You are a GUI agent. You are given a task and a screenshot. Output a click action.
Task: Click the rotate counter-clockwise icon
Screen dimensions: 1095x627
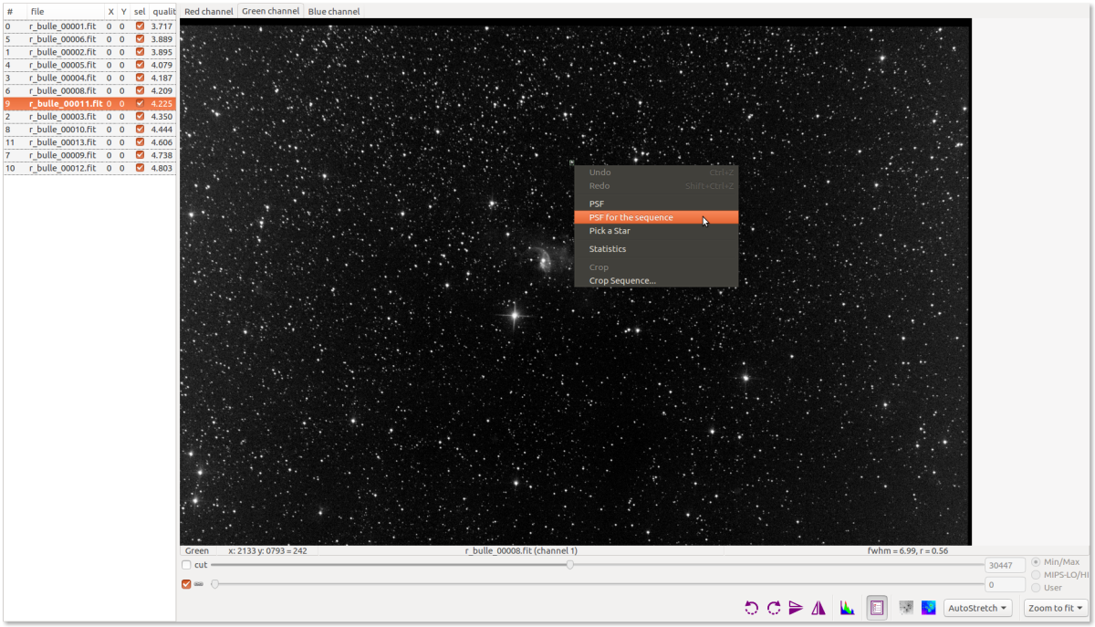751,608
